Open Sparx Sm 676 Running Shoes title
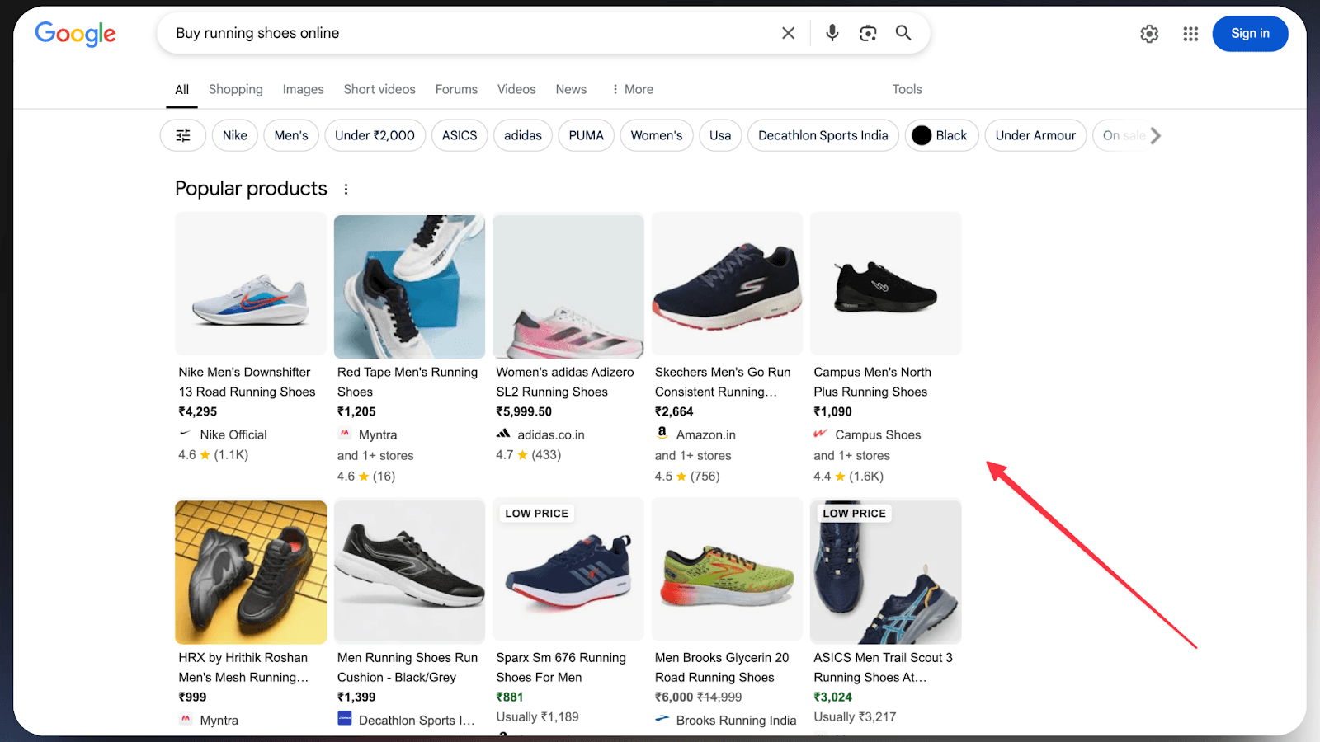 point(561,667)
